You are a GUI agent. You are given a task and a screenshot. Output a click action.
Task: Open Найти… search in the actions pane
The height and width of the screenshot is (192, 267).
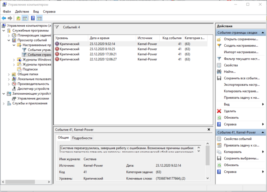[x=230, y=71]
